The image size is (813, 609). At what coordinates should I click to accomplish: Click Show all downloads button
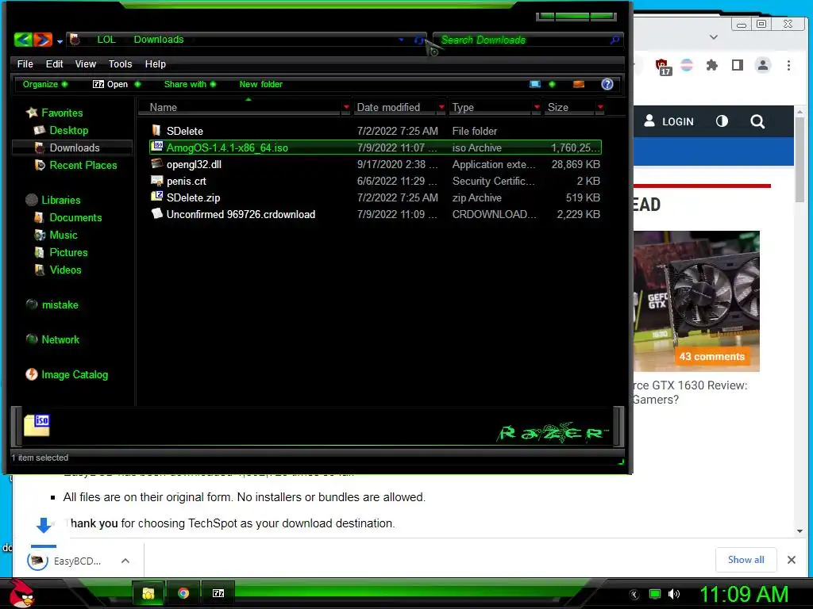[x=746, y=560]
